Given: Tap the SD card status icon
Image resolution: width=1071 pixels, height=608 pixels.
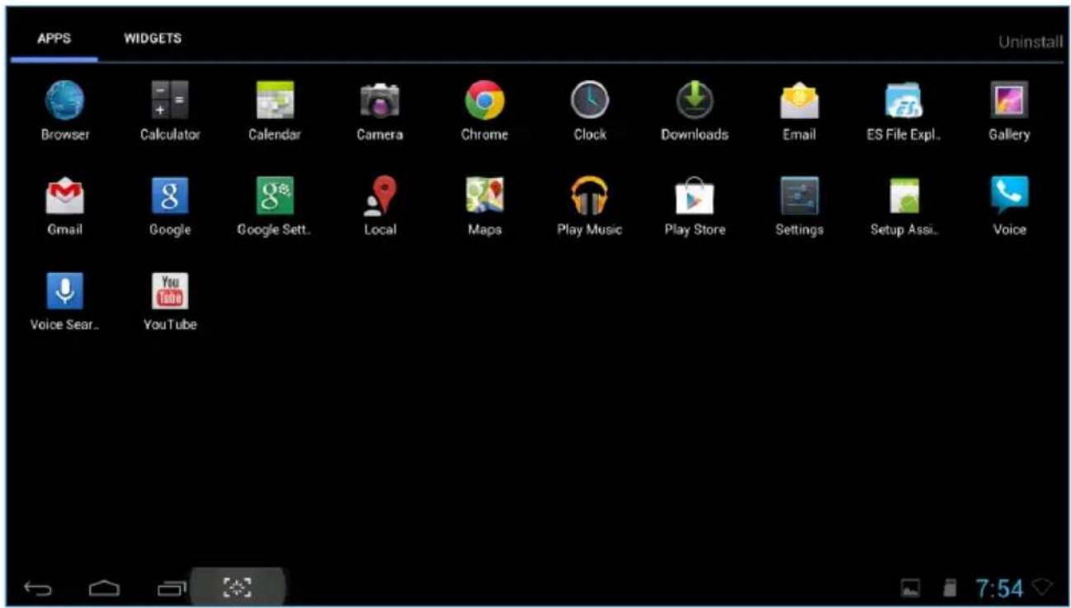Looking at the screenshot, I should [x=949, y=588].
